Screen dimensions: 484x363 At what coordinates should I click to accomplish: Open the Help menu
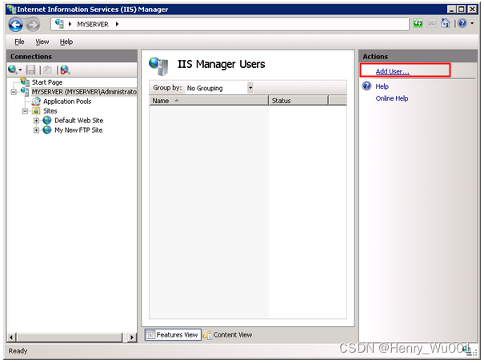(x=66, y=42)
